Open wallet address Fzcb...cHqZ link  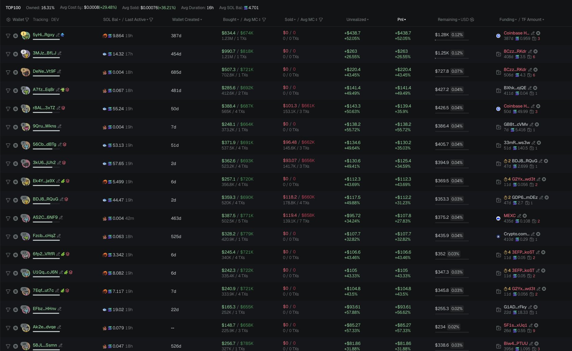[44, 236]
